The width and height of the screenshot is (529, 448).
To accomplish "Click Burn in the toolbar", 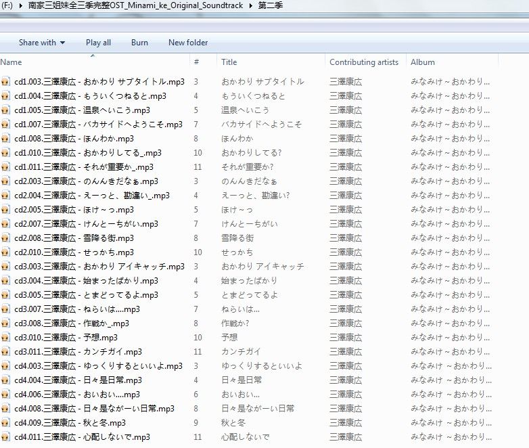I will (x=139, y=43).
